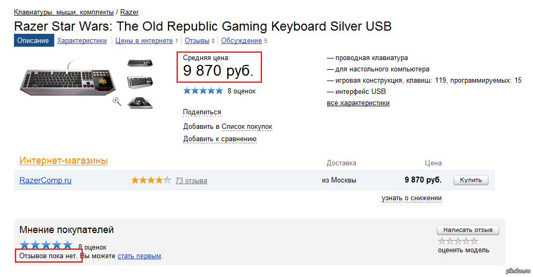The width and height of the screenshot is (533, 277).
Task: Click узнать о снижении link
Action: (x=411, y=198)
